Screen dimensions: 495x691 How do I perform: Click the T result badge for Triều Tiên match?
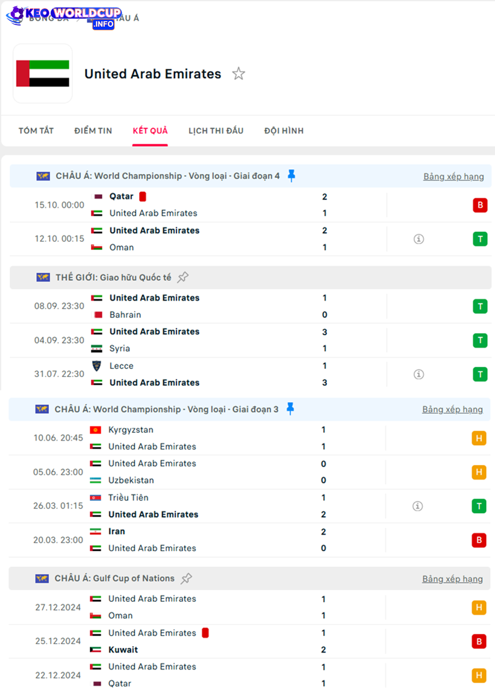point(479,506)
